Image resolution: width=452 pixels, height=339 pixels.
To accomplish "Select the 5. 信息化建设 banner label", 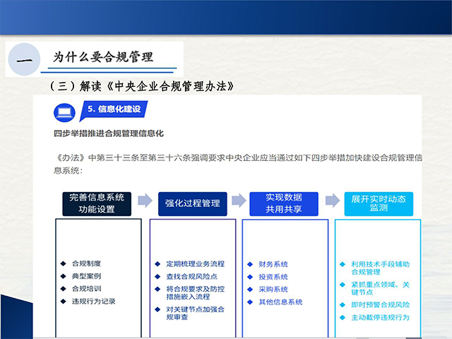I will tap(114, 109).
